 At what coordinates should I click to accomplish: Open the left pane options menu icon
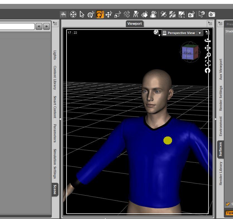[x=55, y=23]
